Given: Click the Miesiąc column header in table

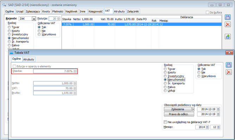Looking at the screenshot, I should pyautogui.click(x=190, y=21).
